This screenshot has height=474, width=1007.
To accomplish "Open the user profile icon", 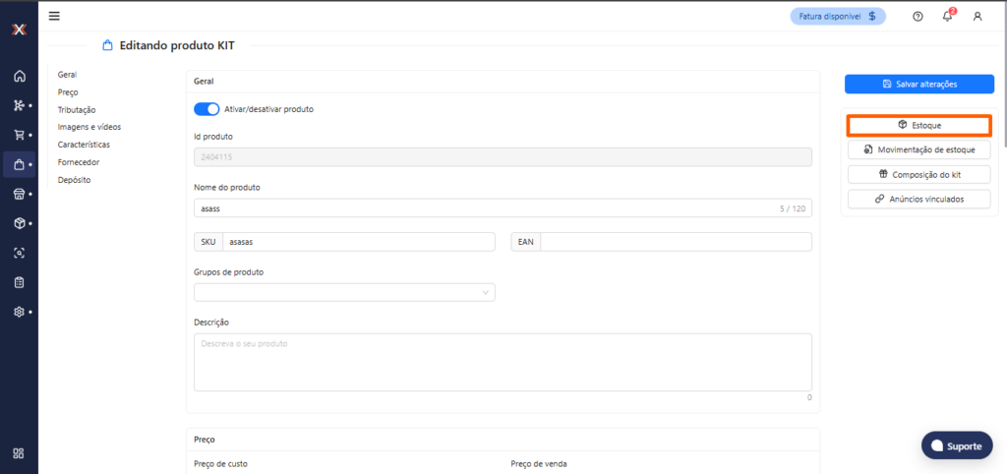I will (977, 16).
